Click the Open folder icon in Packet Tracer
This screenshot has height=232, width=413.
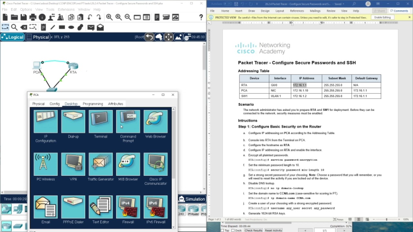tap(14, 17)
